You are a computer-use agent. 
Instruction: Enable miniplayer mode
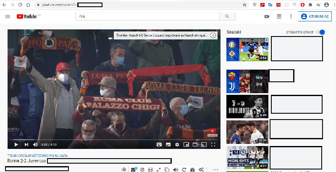pyautogui.click(x=186, y=145)
